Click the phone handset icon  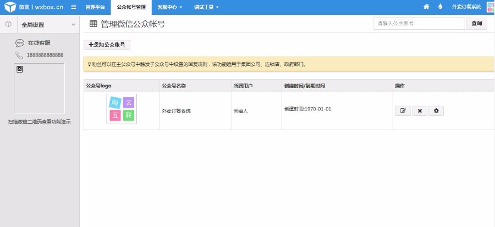pyautogui.click(x=19, y=55)
